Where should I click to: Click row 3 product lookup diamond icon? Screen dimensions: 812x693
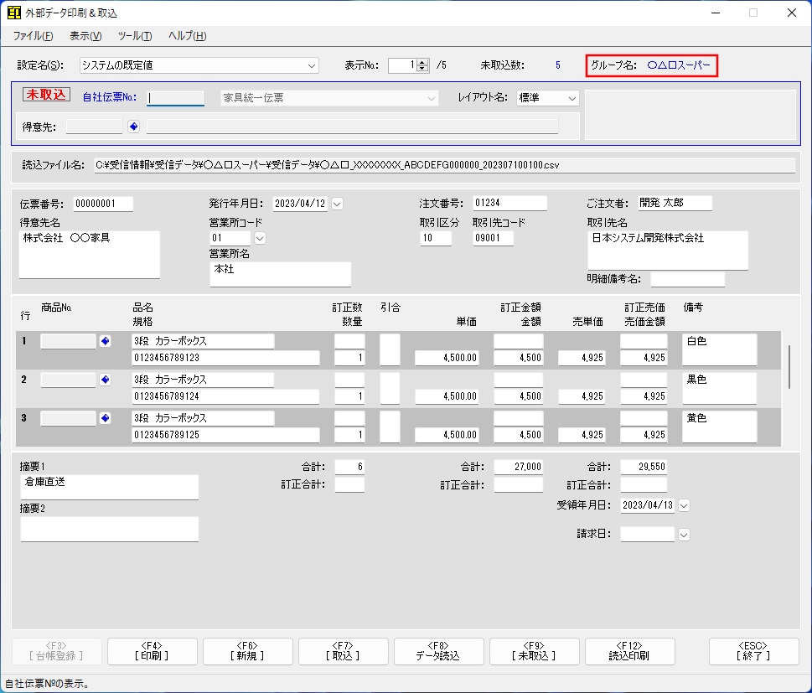105,418
